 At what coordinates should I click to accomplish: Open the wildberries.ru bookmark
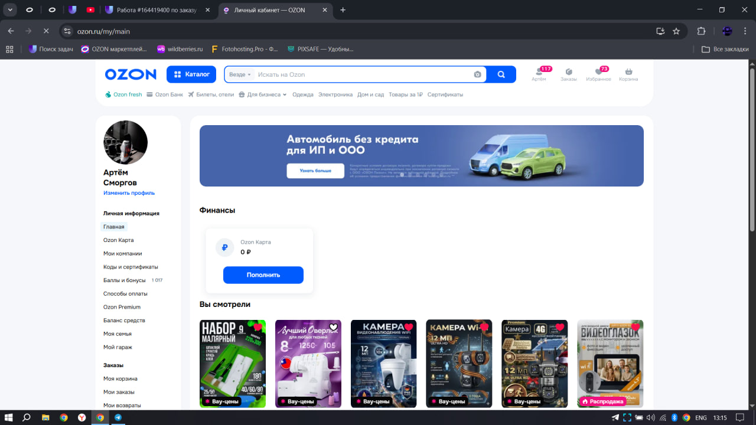coord(180,50)
